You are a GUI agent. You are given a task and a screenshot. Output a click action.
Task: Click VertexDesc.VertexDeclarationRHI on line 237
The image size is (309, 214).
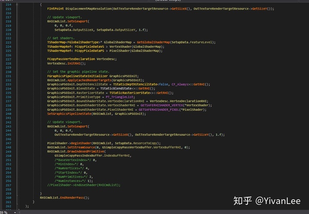pos(178,101)
